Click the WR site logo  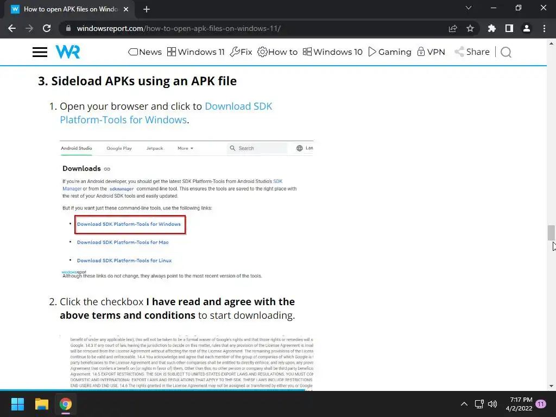(x=68, y=52)
